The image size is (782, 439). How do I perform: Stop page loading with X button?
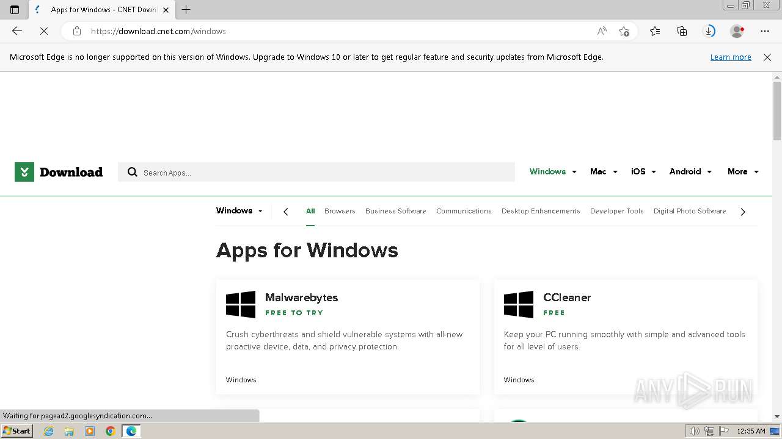pyautogui.click(x=44, y=31)
